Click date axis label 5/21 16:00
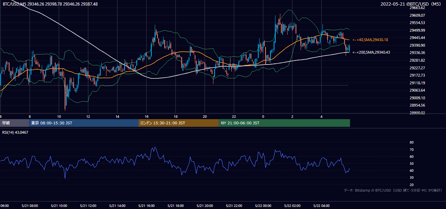The image size is (446, 209). [147, 206]
